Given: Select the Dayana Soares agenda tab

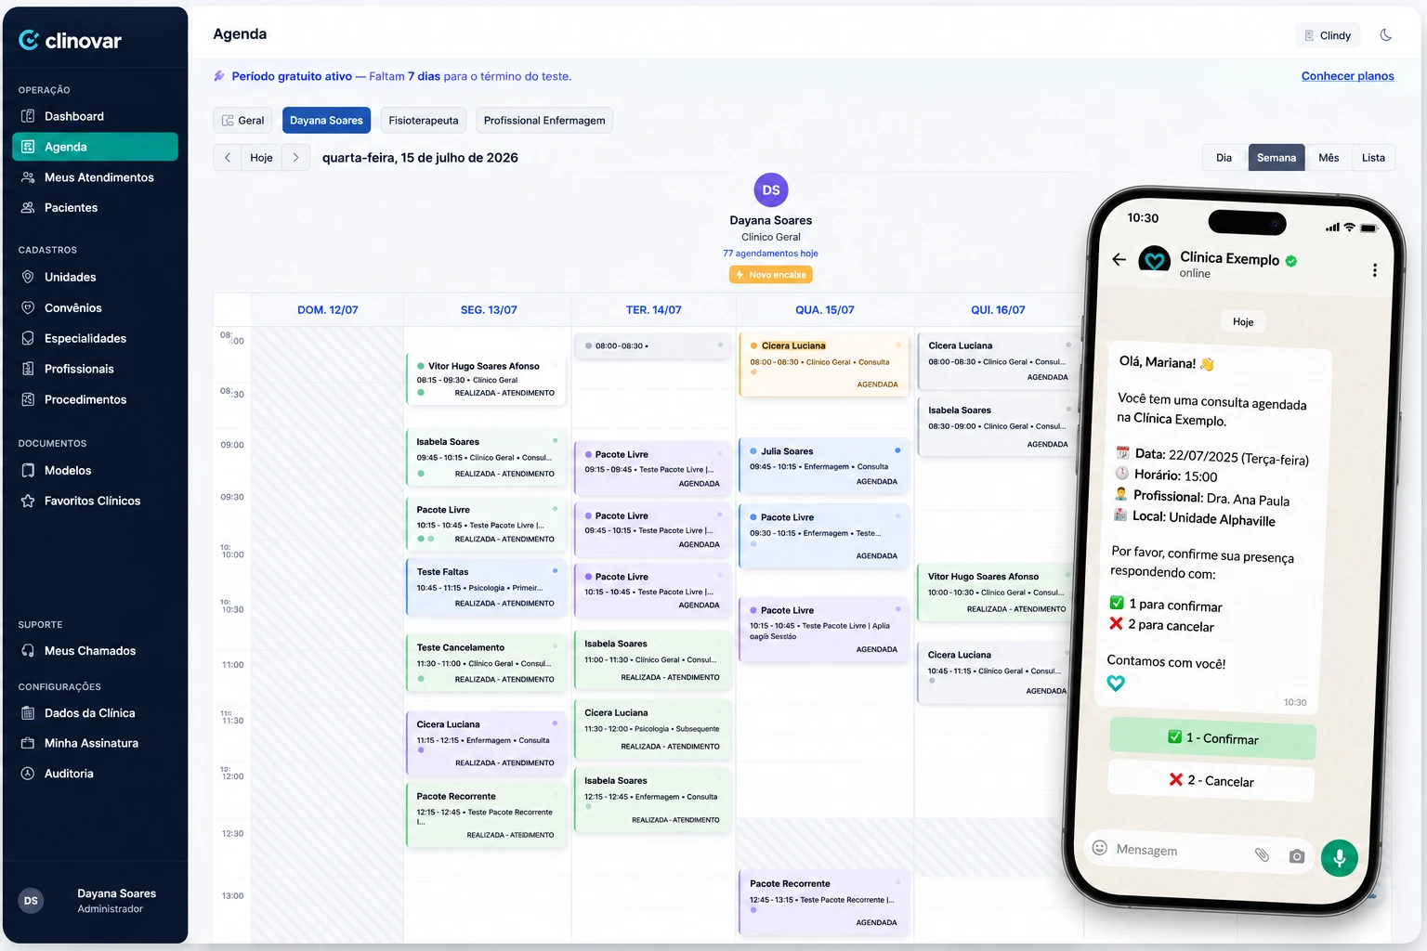Looking at the screenshot, I should pos(326,121).
